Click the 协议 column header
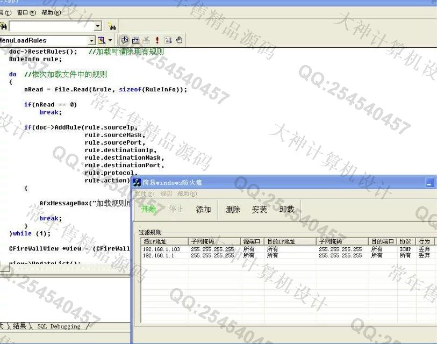Viewport: 437px width, 344px height. pos(406,241)
